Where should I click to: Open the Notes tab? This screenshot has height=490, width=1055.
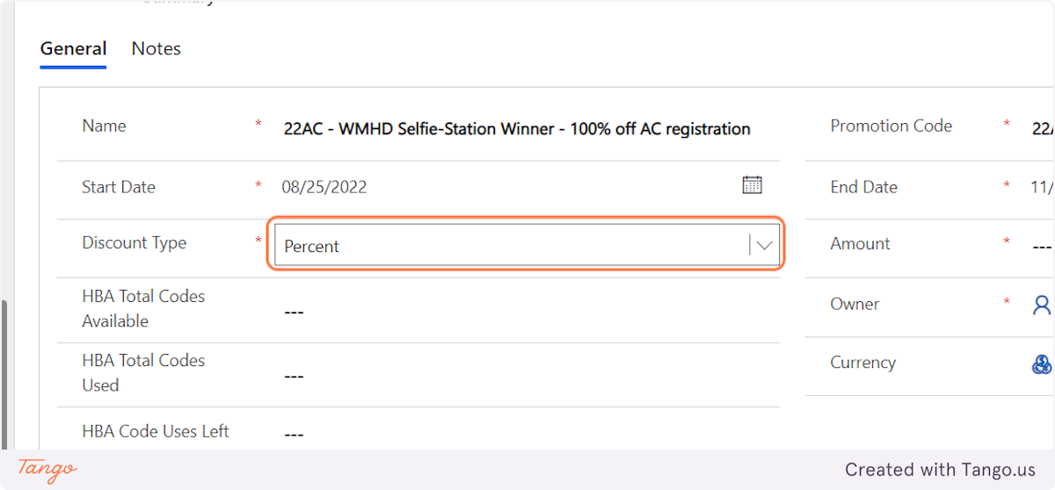tap(156, 49)
